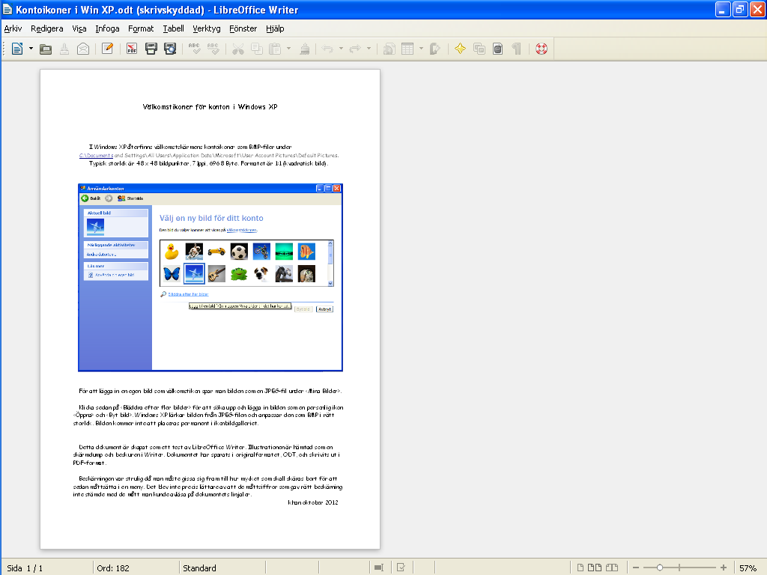Export directly as PDF
Image resolution: width=767 pixels, height=575 pixels.
(x=132, y=49)
